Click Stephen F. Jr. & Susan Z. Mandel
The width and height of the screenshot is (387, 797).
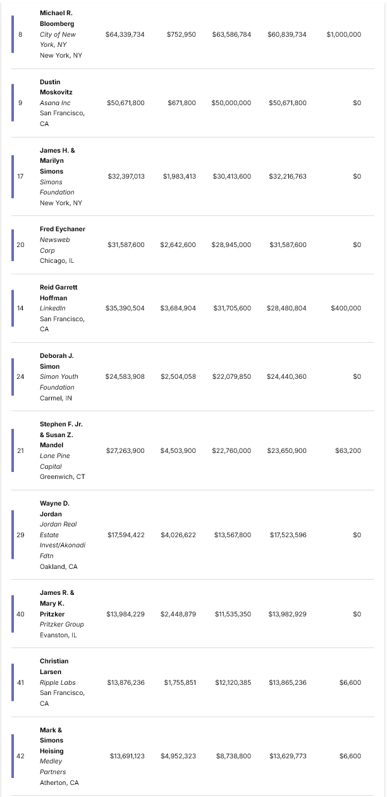coord(61,435)
